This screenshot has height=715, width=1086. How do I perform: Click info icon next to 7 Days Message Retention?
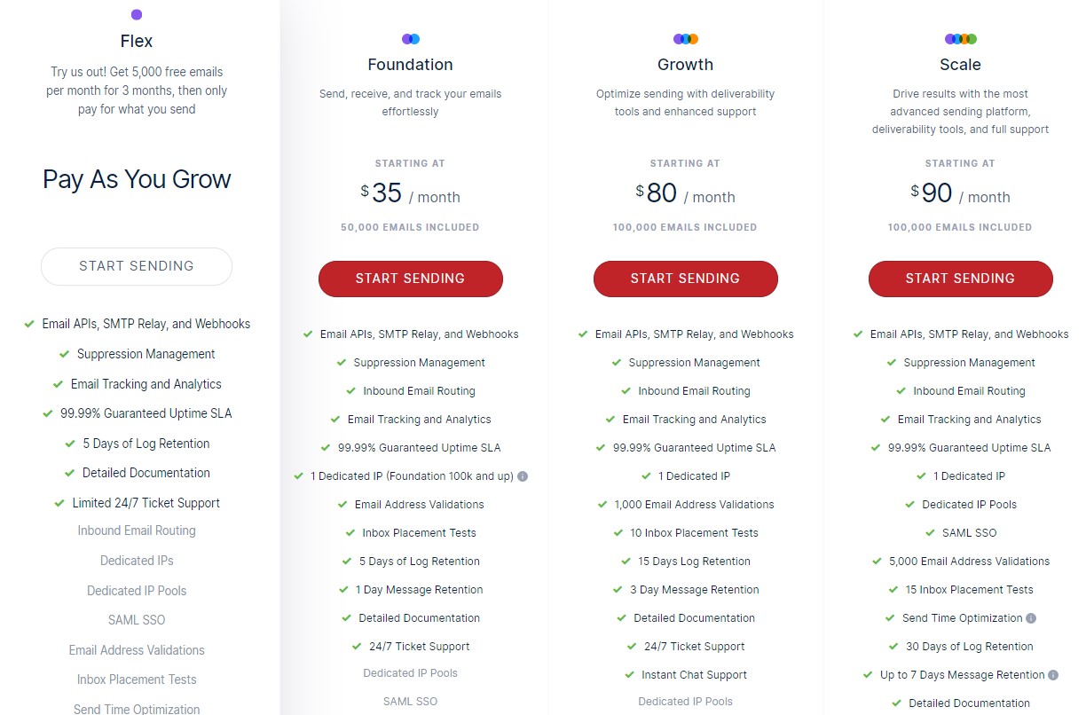[x=1053, y=675]
